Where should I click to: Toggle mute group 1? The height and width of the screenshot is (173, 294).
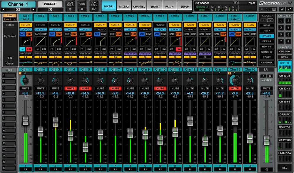[281, 21]
